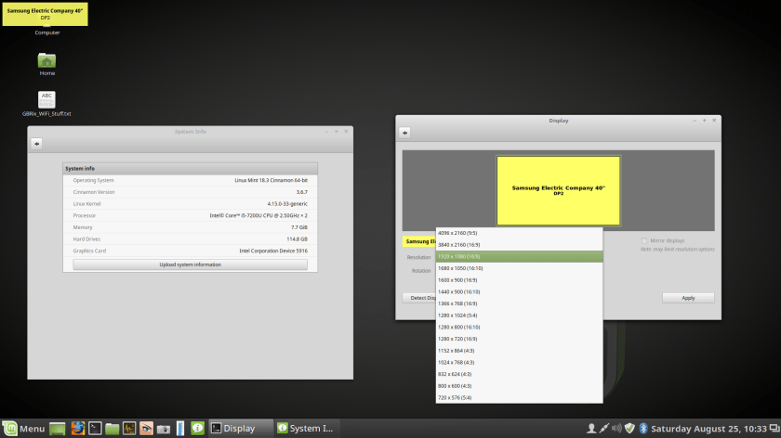Open the file manager folder icon in panel
Image resolution: width=781 pixels, height=438 pixels.
point(112,429)
